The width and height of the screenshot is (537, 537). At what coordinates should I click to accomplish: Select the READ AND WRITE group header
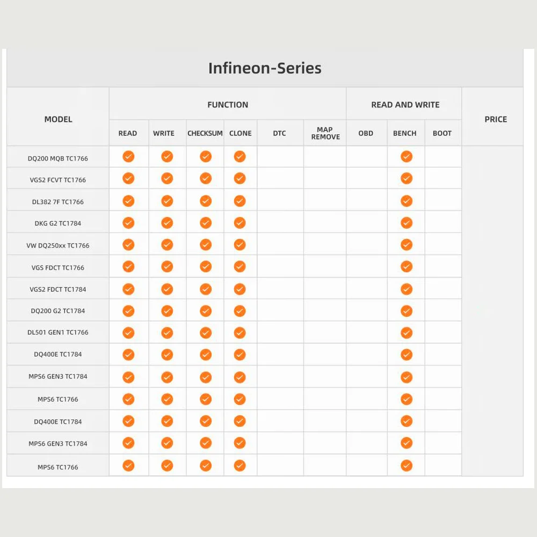405,105
